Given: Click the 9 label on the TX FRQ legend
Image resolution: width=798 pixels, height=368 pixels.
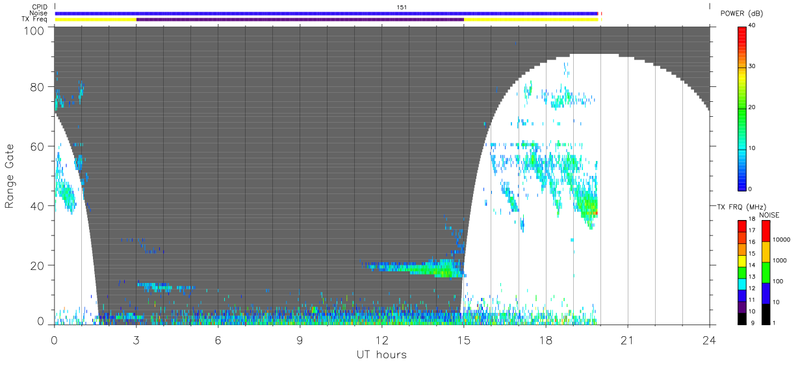Looking at the screenshot, I should (x=753, y=323).
